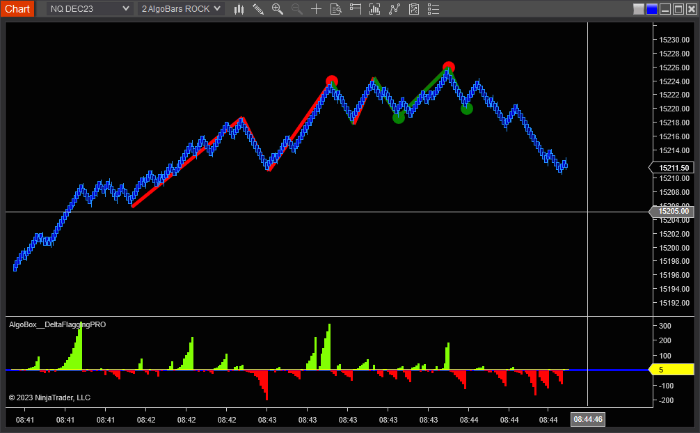Click the blue link button in title bar
Viewport: 700px width, 433px height.
click(652, 9)
